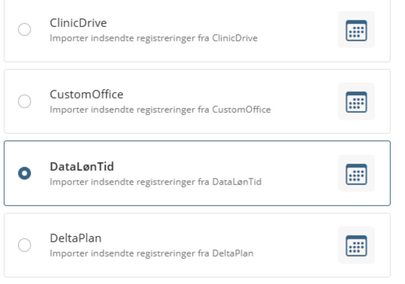Click the calendar icon next to CustomOffice
The height and width of the screenshot is (284, 405).
point(356,101)
